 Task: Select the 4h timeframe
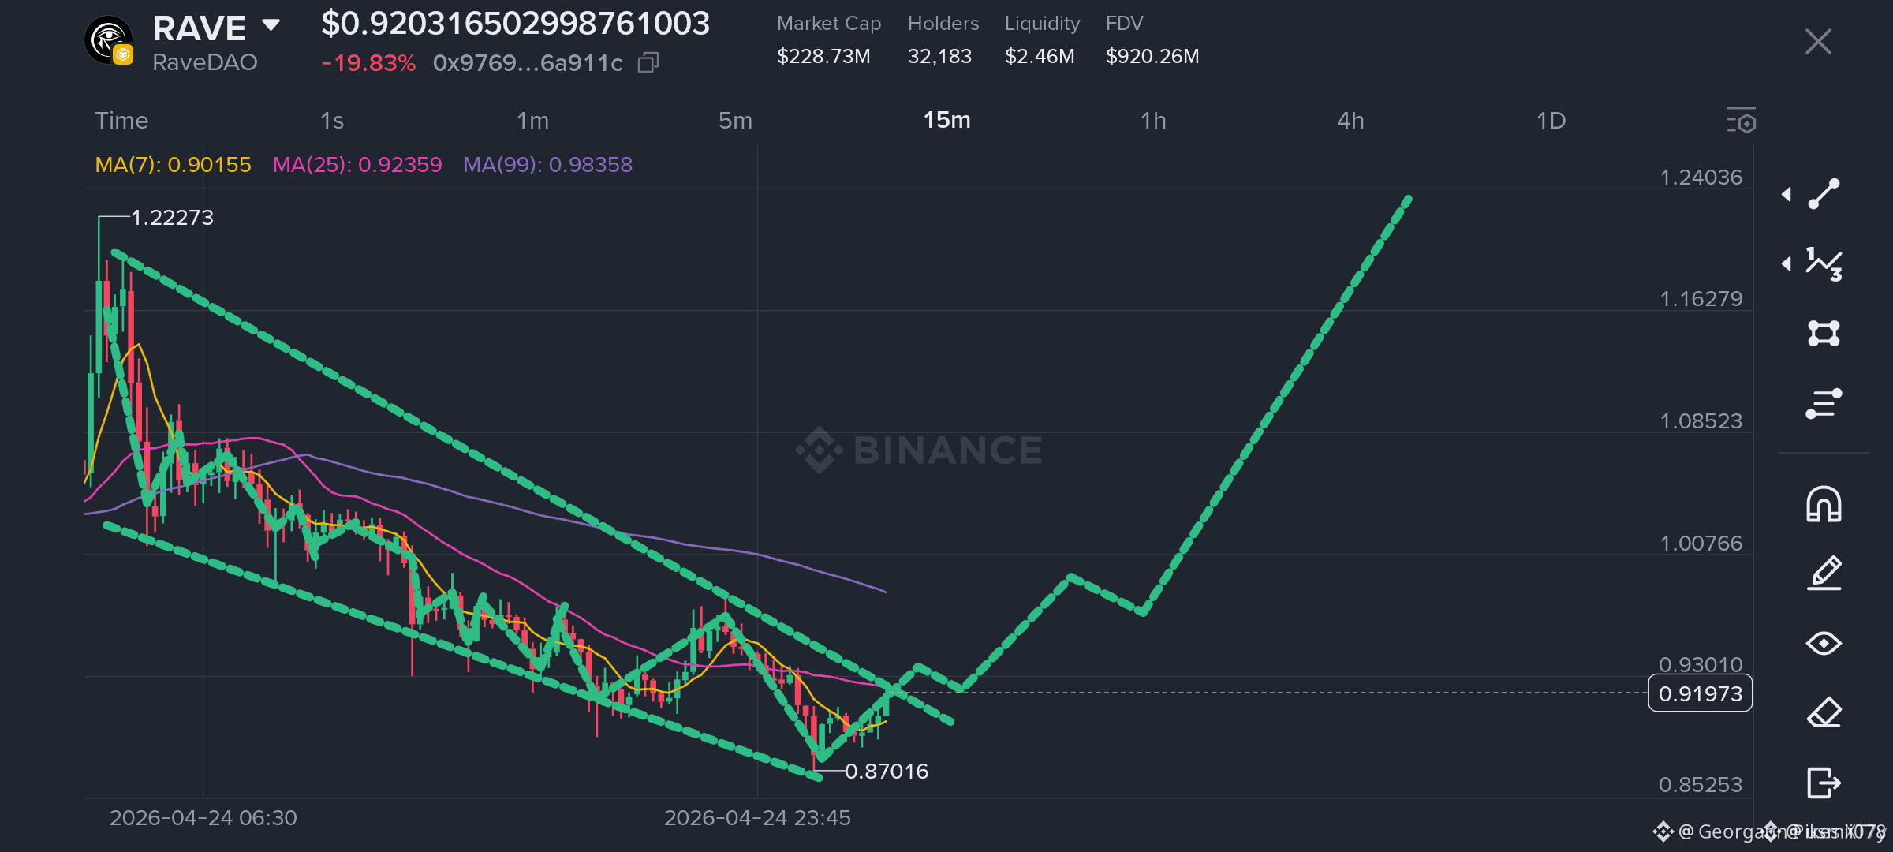(x=1350, y=121)
